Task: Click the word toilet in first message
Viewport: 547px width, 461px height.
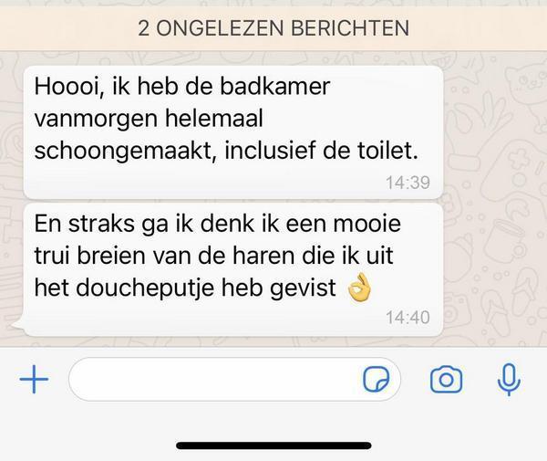Action: [387, 151]
